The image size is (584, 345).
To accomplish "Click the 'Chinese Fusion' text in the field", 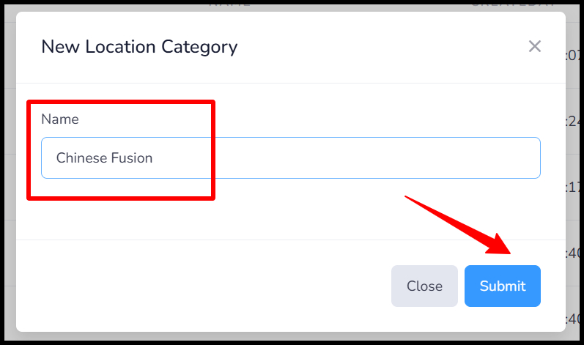I will click(x=104, y=157).
